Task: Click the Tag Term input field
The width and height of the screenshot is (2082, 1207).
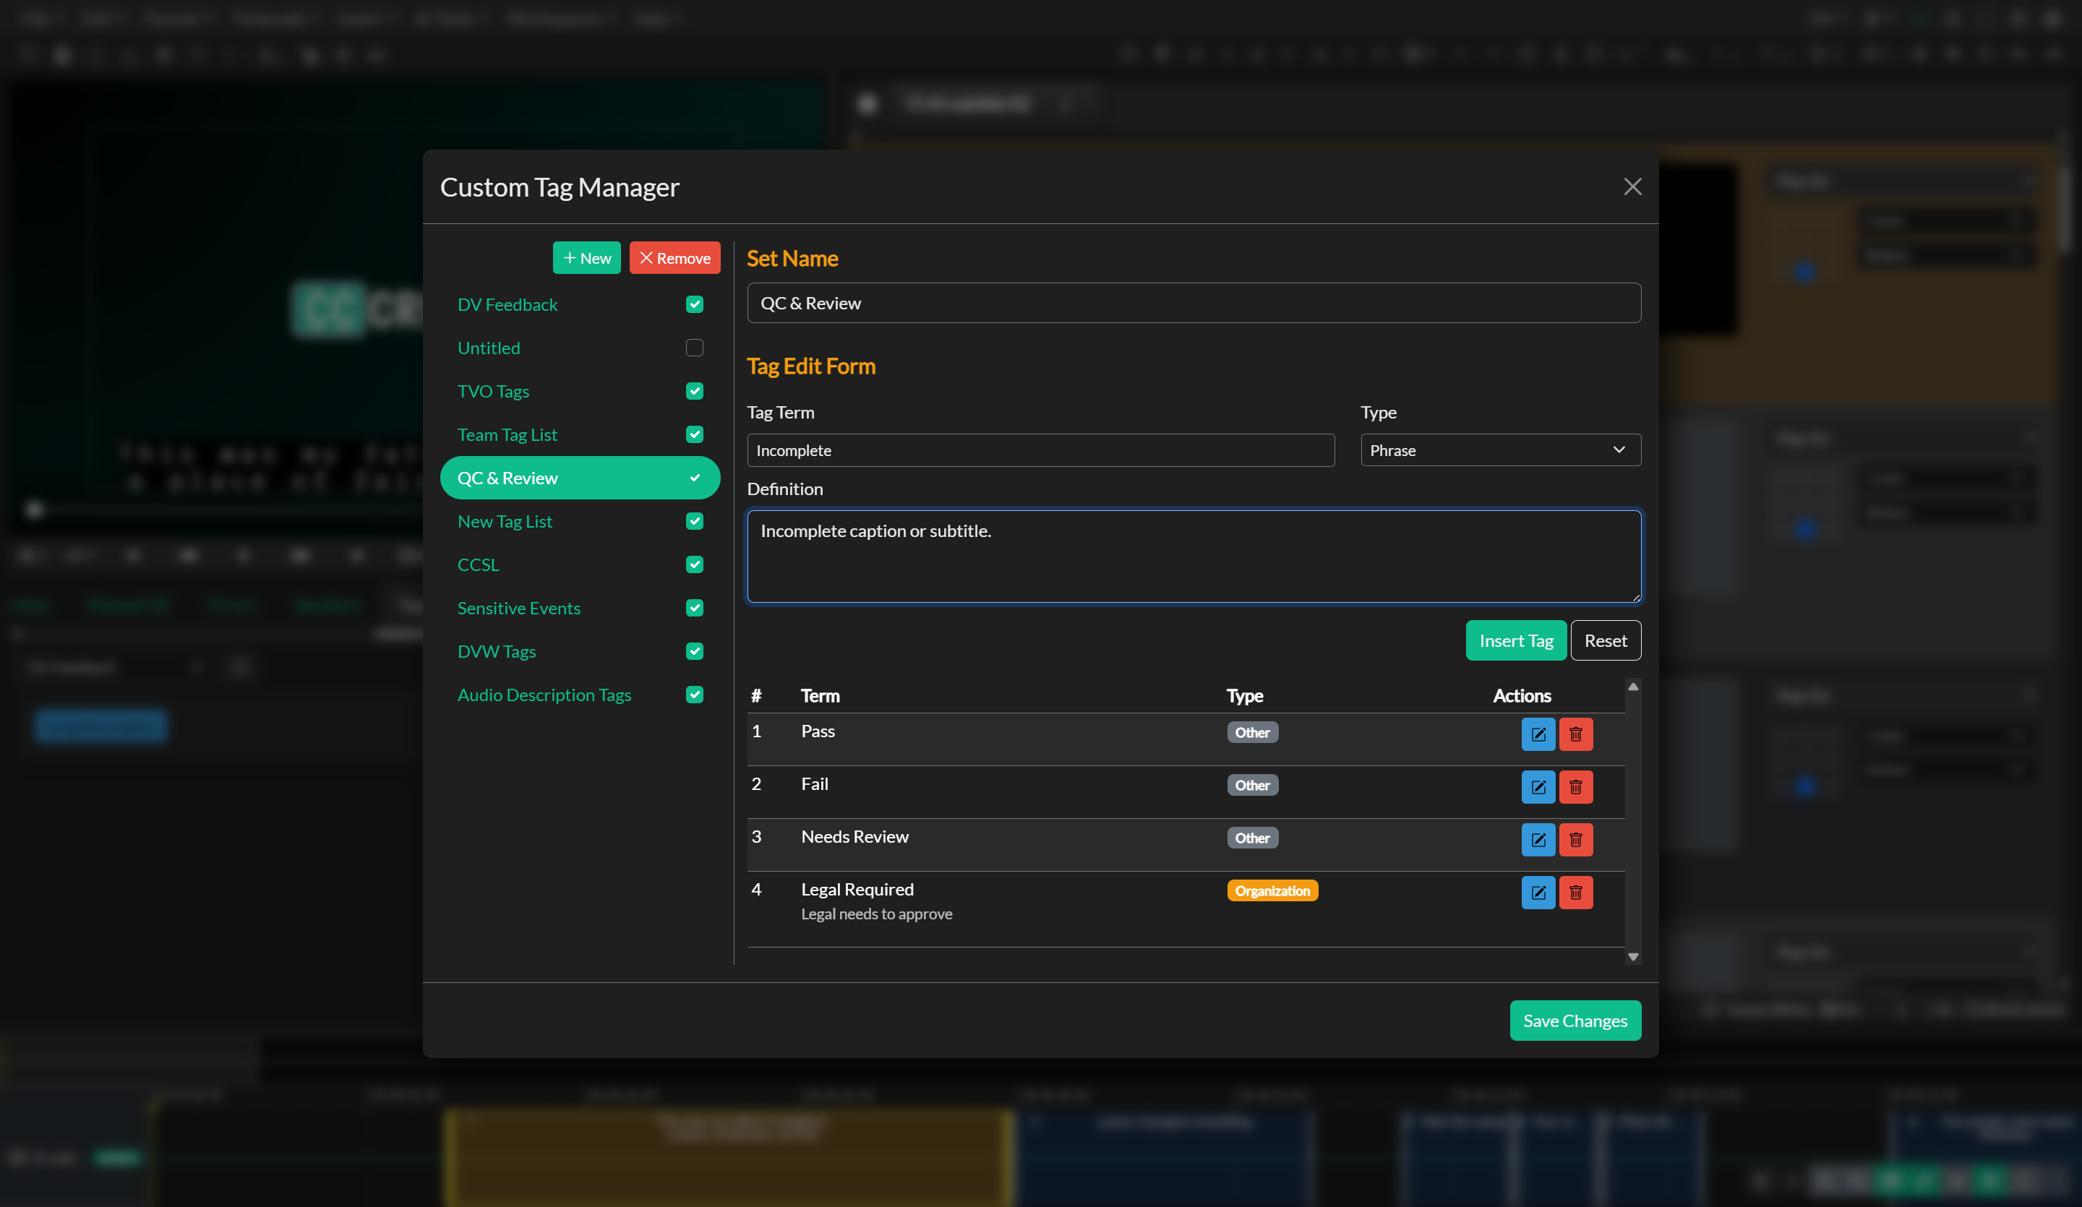Action: click(1040, 450)
